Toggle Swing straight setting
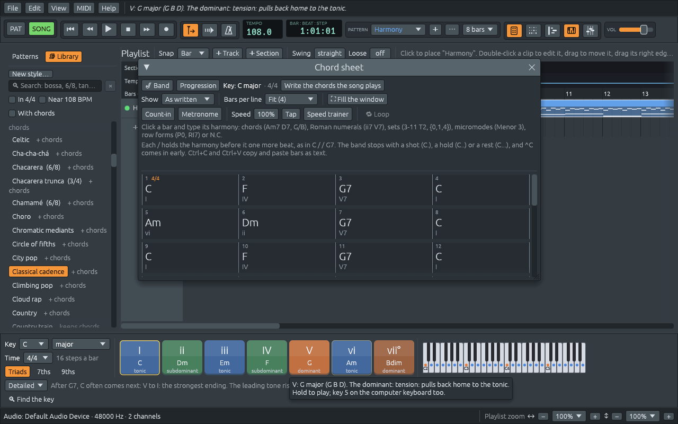The height and width of the screenshot is (424, 678). click(329, 53)
